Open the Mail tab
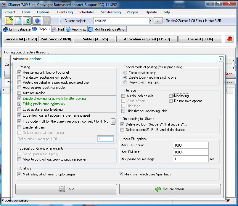This screenshot has height=206, width=238. click(x=58, y=29)
